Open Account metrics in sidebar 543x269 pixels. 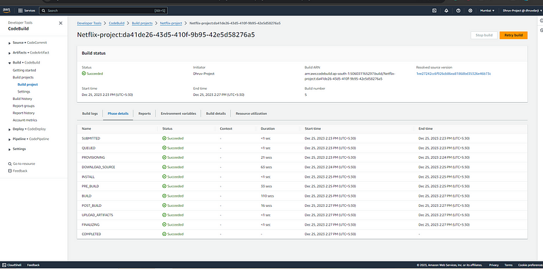(x=25, y=120)
